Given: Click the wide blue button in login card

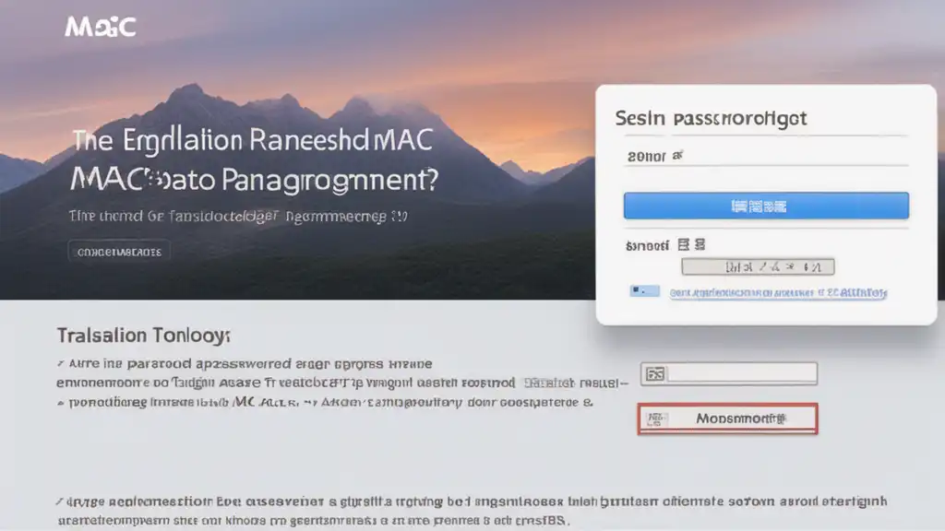Looking at the screenshot, I should tap(766, 206).
